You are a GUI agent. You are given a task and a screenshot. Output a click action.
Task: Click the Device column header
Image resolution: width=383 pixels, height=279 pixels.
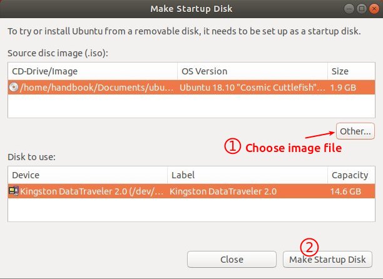[x=88, y=175]
